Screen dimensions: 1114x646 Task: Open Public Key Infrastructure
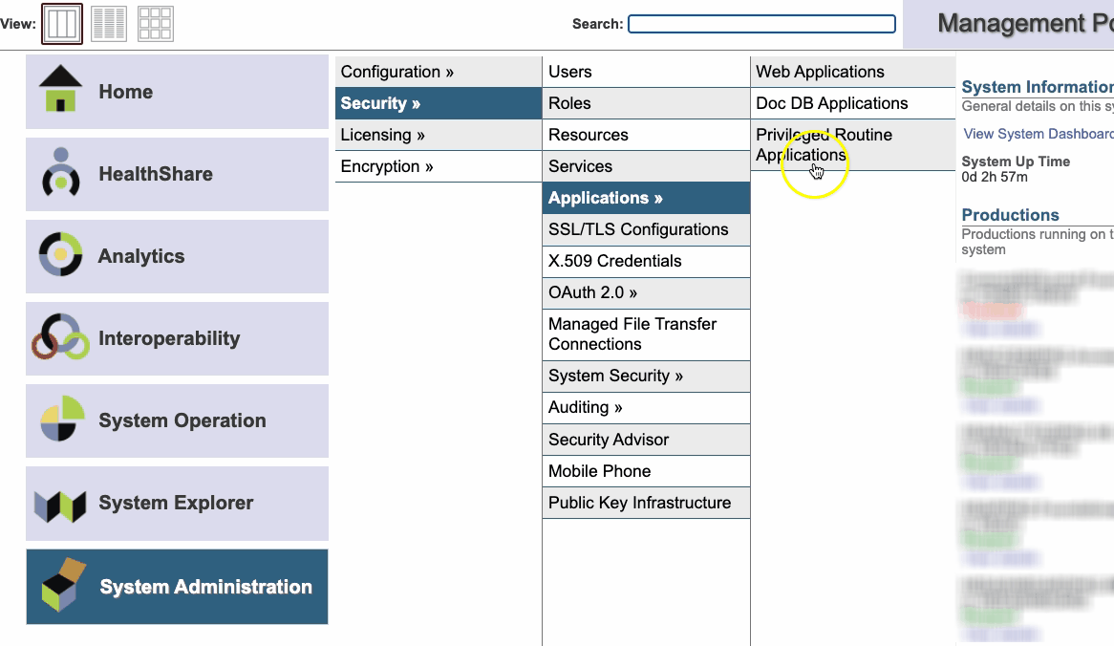coord(647,503)
